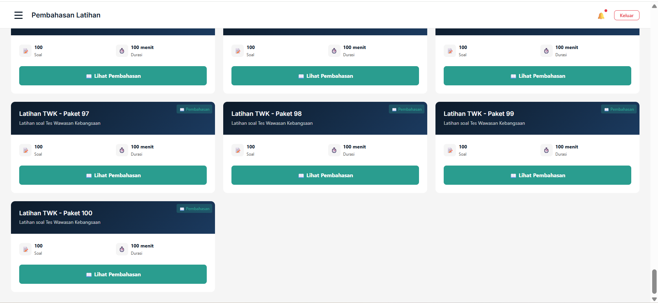This screenshot has height=303, width=658.
Task: Click the Pembahasan badge on Paket 97
Action: (194, 109)
